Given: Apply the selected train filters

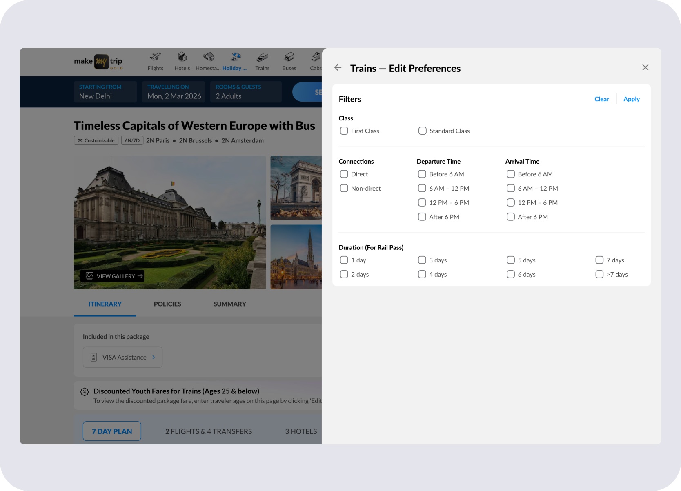Looking at the screenshot, I should (631, 99).
